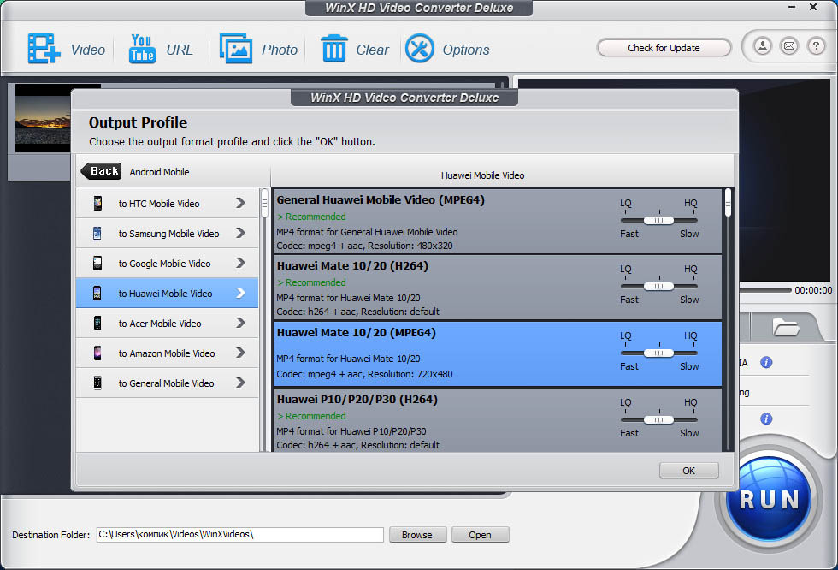Click quality slider for Huawei P10/P20/P30 (H264)

point(659,419)
